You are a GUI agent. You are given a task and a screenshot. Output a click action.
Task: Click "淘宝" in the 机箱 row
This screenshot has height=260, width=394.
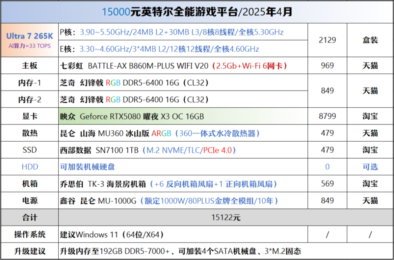[370, 184]
